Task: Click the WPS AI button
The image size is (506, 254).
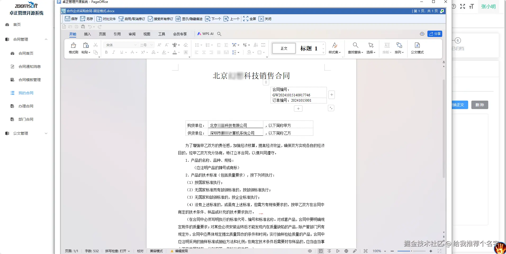Action: pyautogui.click(x=205, y=34)
